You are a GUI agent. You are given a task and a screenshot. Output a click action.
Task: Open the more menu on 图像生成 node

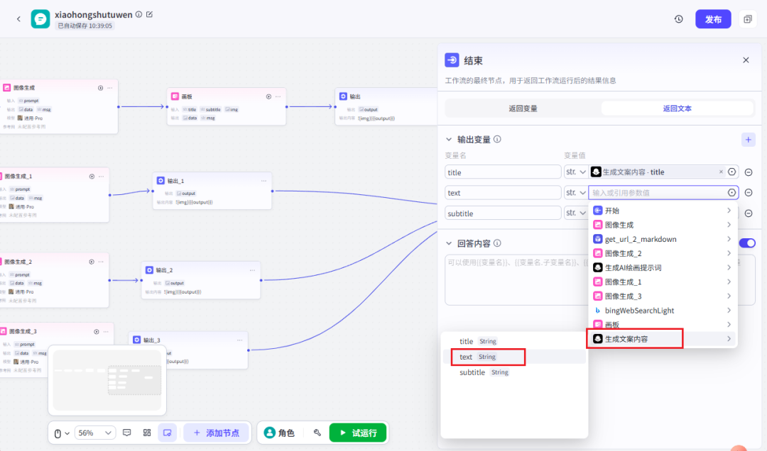110,88
